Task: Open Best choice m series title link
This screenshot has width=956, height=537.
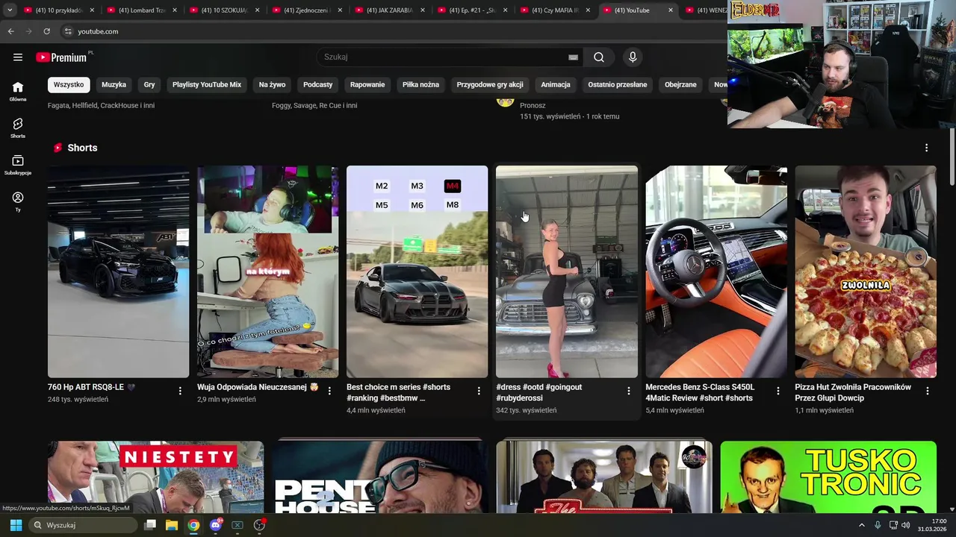Action: pos(398,392)
